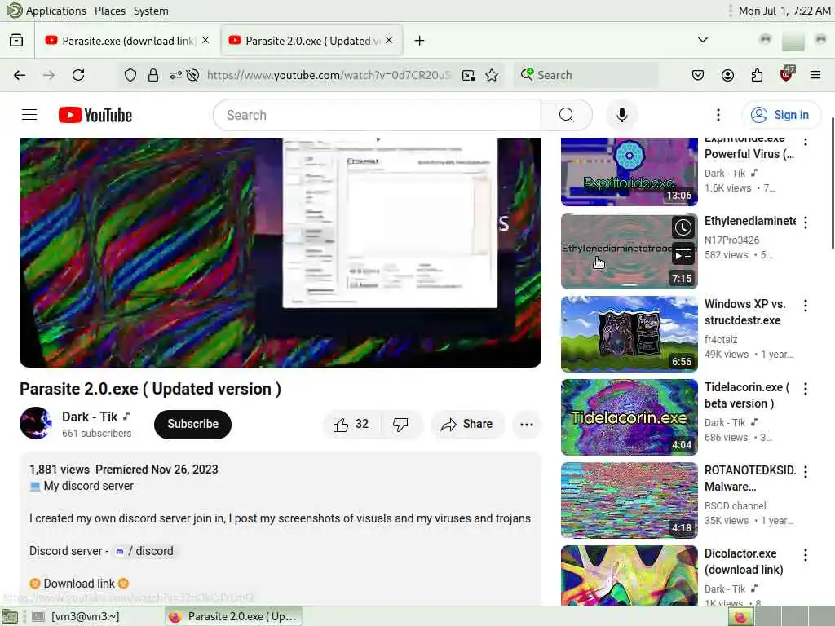
Task: Open options for Dicolactor.exe video
Action: [x=805, y=554]
